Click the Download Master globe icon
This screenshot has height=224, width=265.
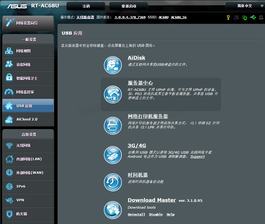point(113,210)
